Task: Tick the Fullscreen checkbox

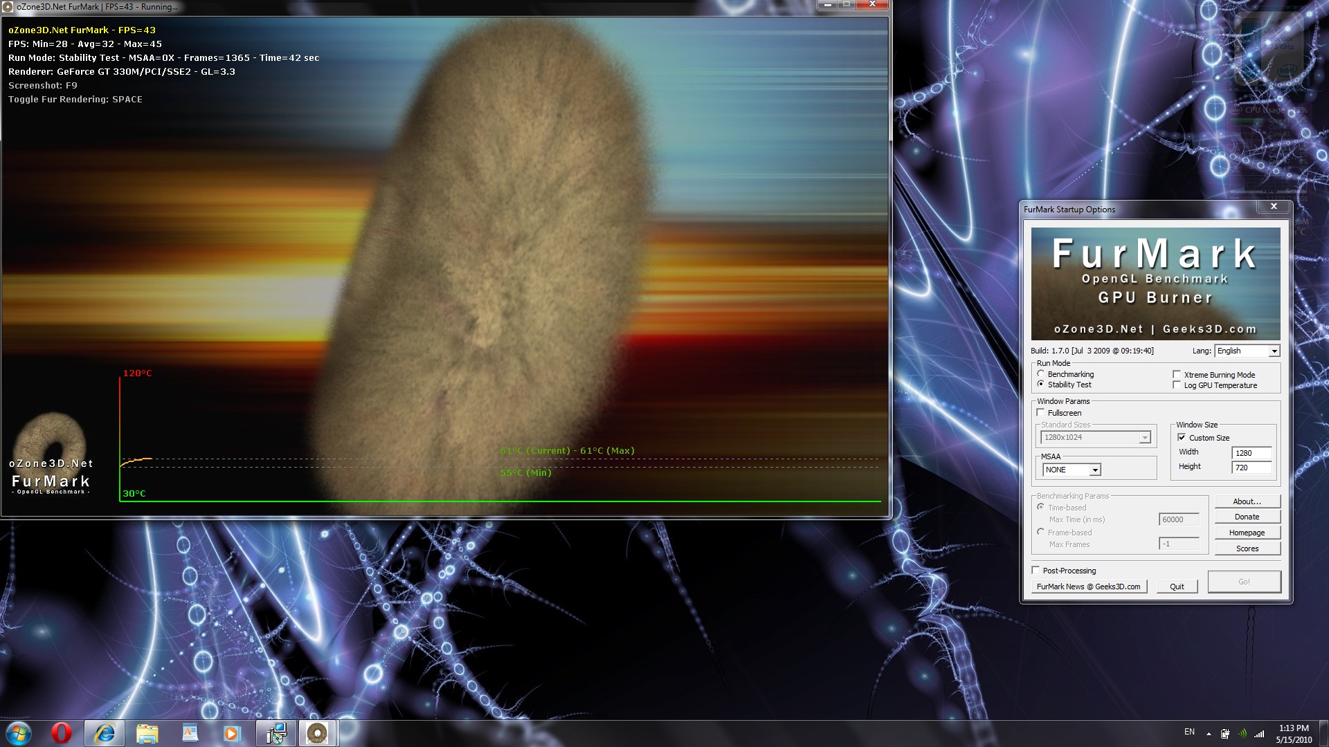Action: tap(1040, 413)
